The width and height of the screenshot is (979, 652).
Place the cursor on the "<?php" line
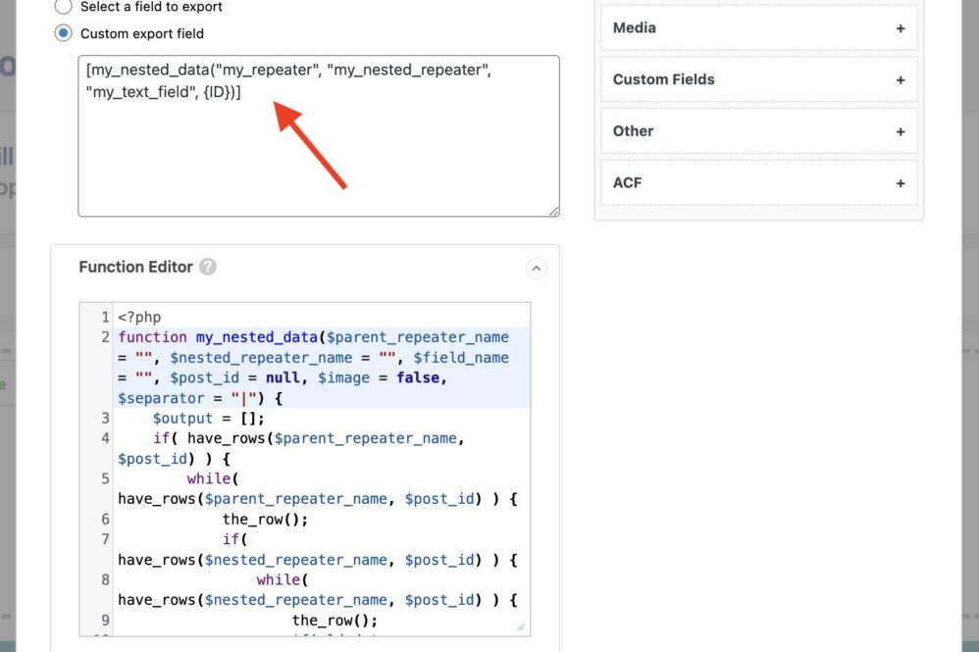point(139,317)
